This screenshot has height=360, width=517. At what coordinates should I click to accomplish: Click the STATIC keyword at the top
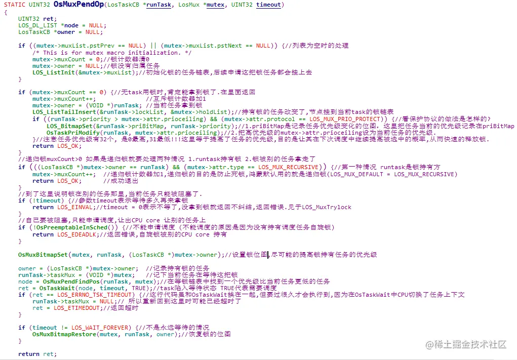pos(15,5)
